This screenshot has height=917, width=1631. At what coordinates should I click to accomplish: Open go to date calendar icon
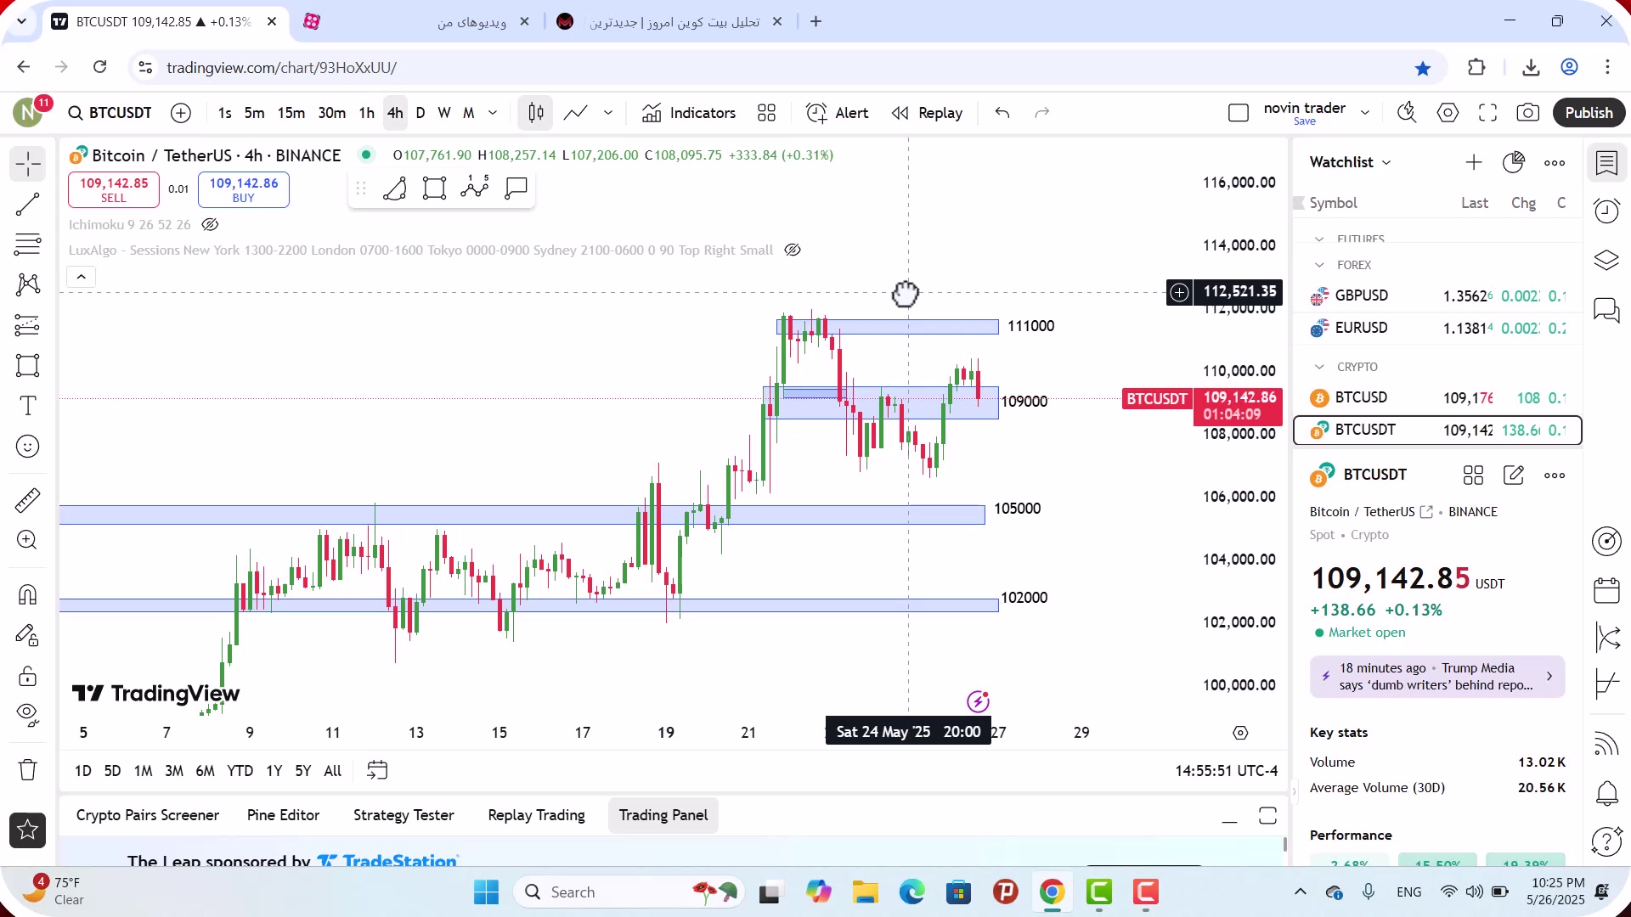pos(377,770)
